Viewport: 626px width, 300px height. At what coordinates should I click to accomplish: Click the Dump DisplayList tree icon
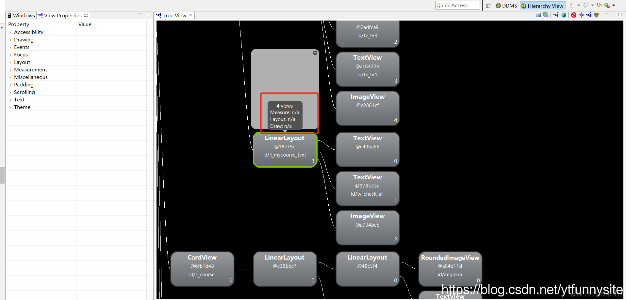tap(589, 15)
